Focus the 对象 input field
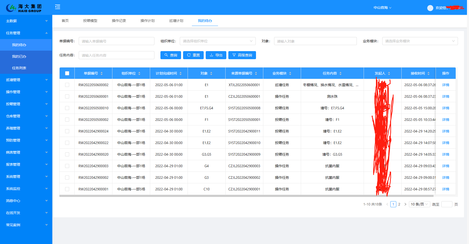This screenshot has width=469, height=244. pos(315,41)
